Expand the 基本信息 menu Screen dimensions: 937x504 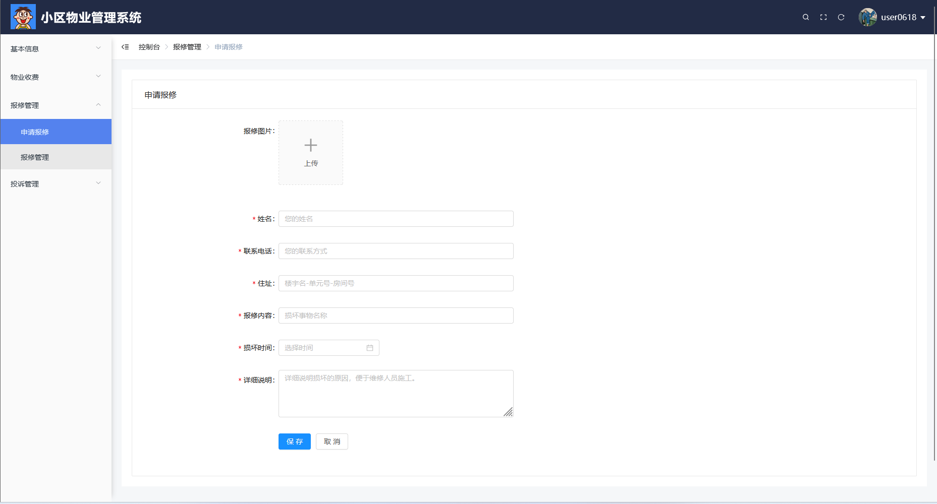56,48
